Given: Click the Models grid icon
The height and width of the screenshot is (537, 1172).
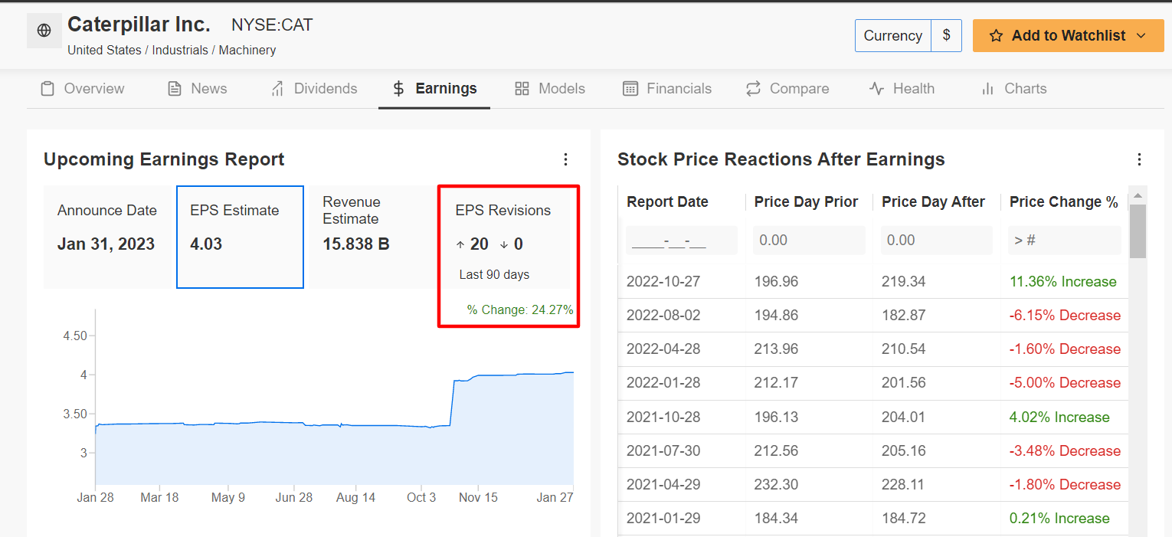Looking at the screenshot, I should [522, 89].
